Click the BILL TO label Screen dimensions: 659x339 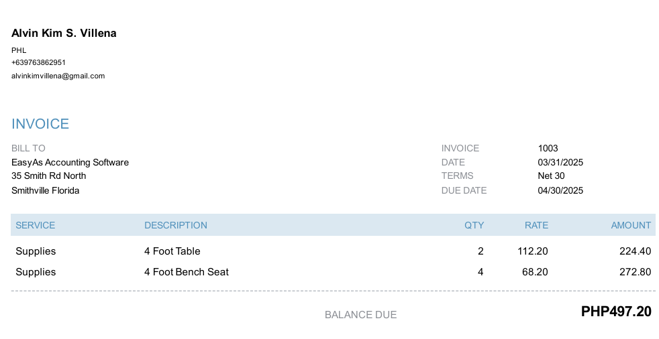[28, 148]
